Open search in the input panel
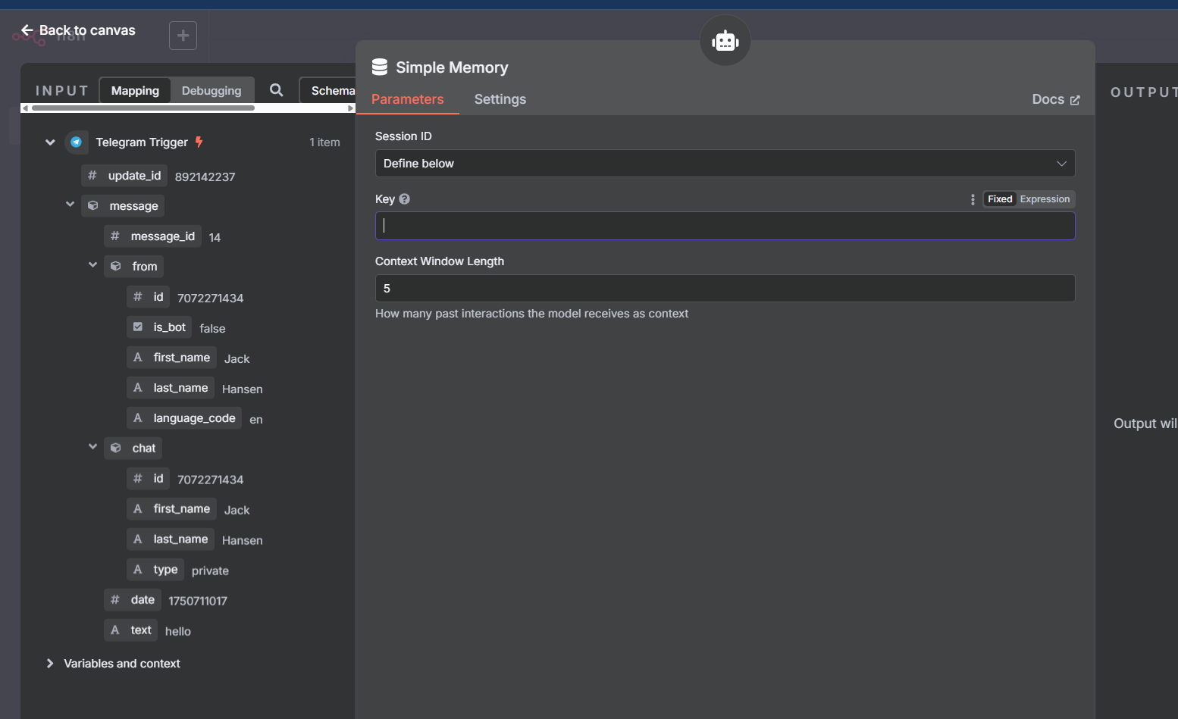The height and width of the screenshot is (719, 1178). 276,89
